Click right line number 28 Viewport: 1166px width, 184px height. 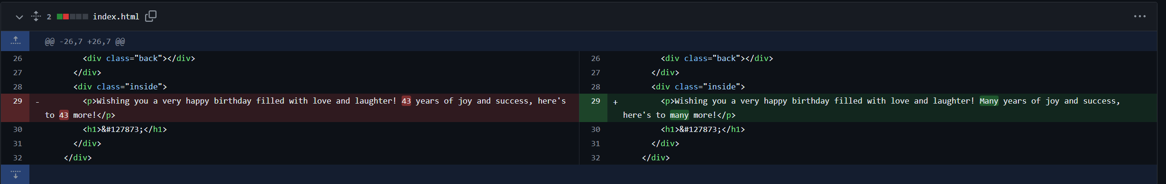(x=596, y=87)
